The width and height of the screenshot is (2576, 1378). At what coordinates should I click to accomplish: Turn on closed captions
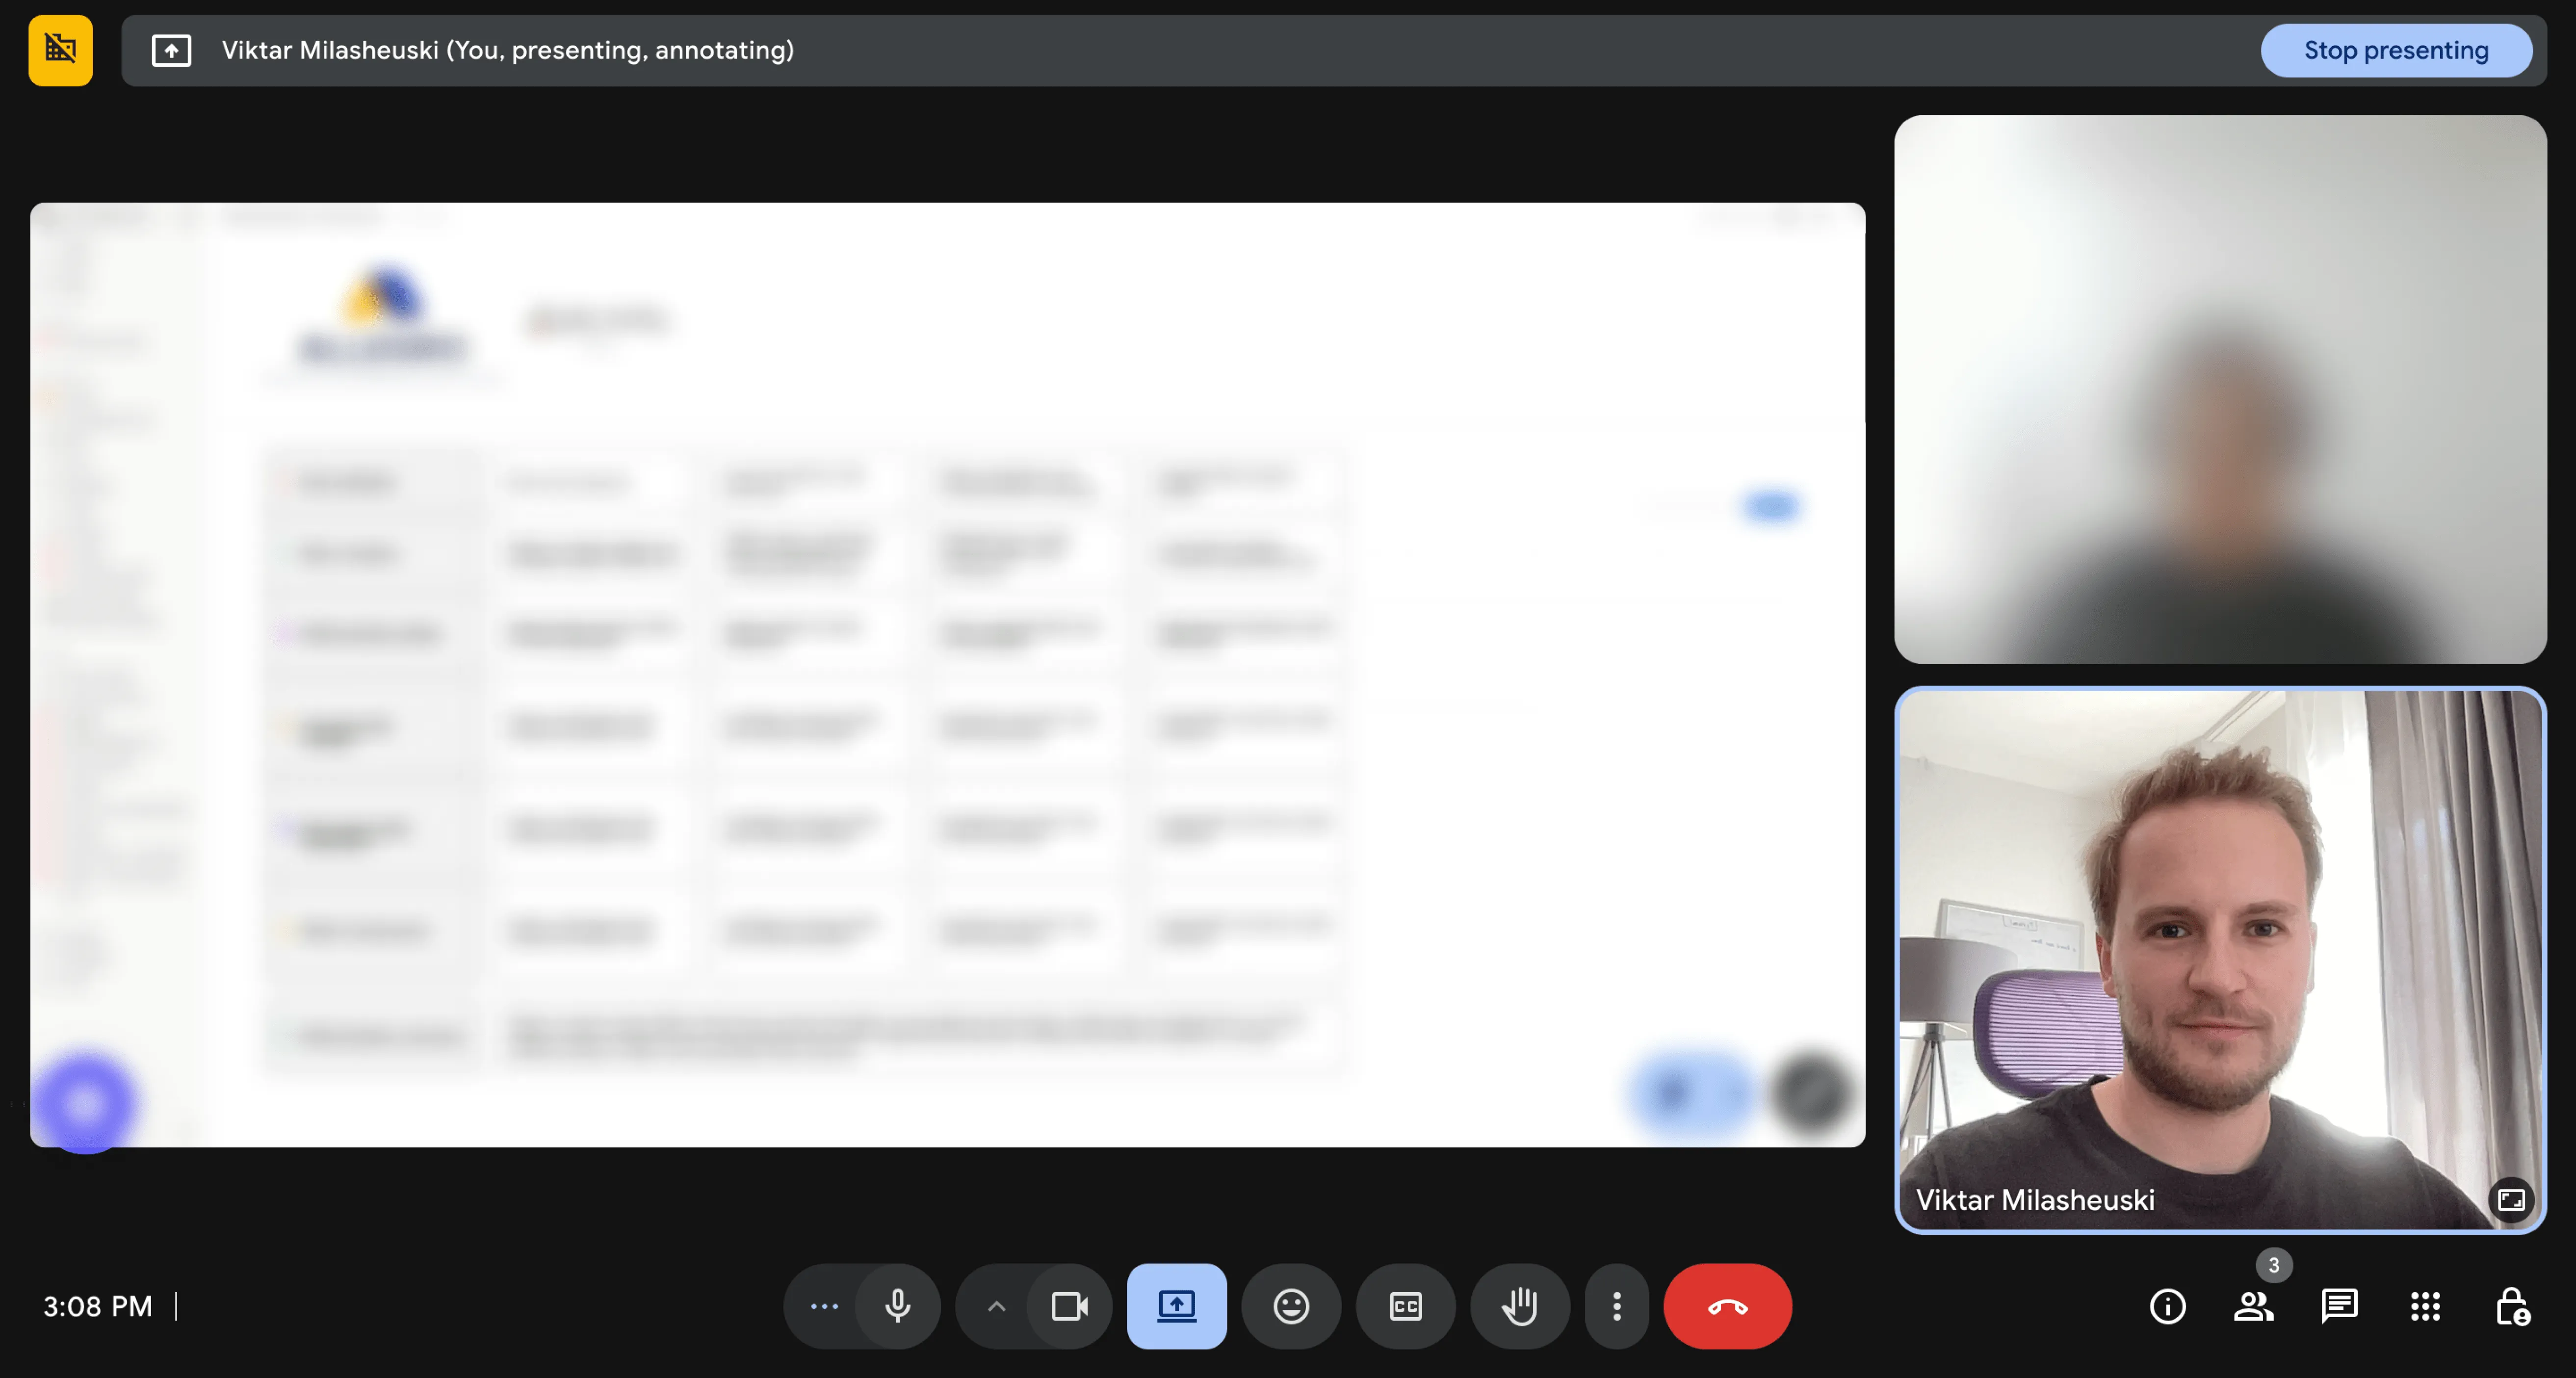[1405, 1306]
